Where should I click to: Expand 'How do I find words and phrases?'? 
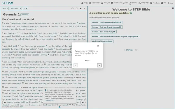107,27
